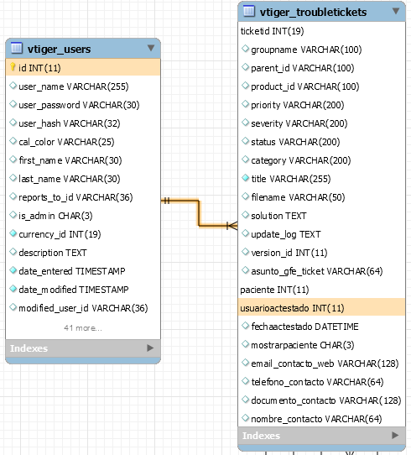
Task: Collapse vtiger_troubletickets table with header arrow
Action: [x=396, y=11]
